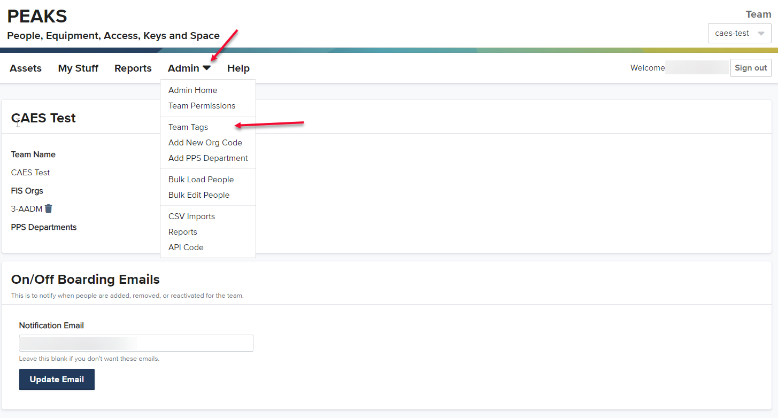Viewport: 778px width, 418px height.
Task: Select Add New Org Code
Action: coord(205,143)
